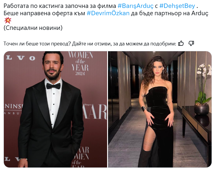The width and height of the screenshot is (216, 171).
Task: Click the "(Специални новини)" line
Action: pos(33,28)
